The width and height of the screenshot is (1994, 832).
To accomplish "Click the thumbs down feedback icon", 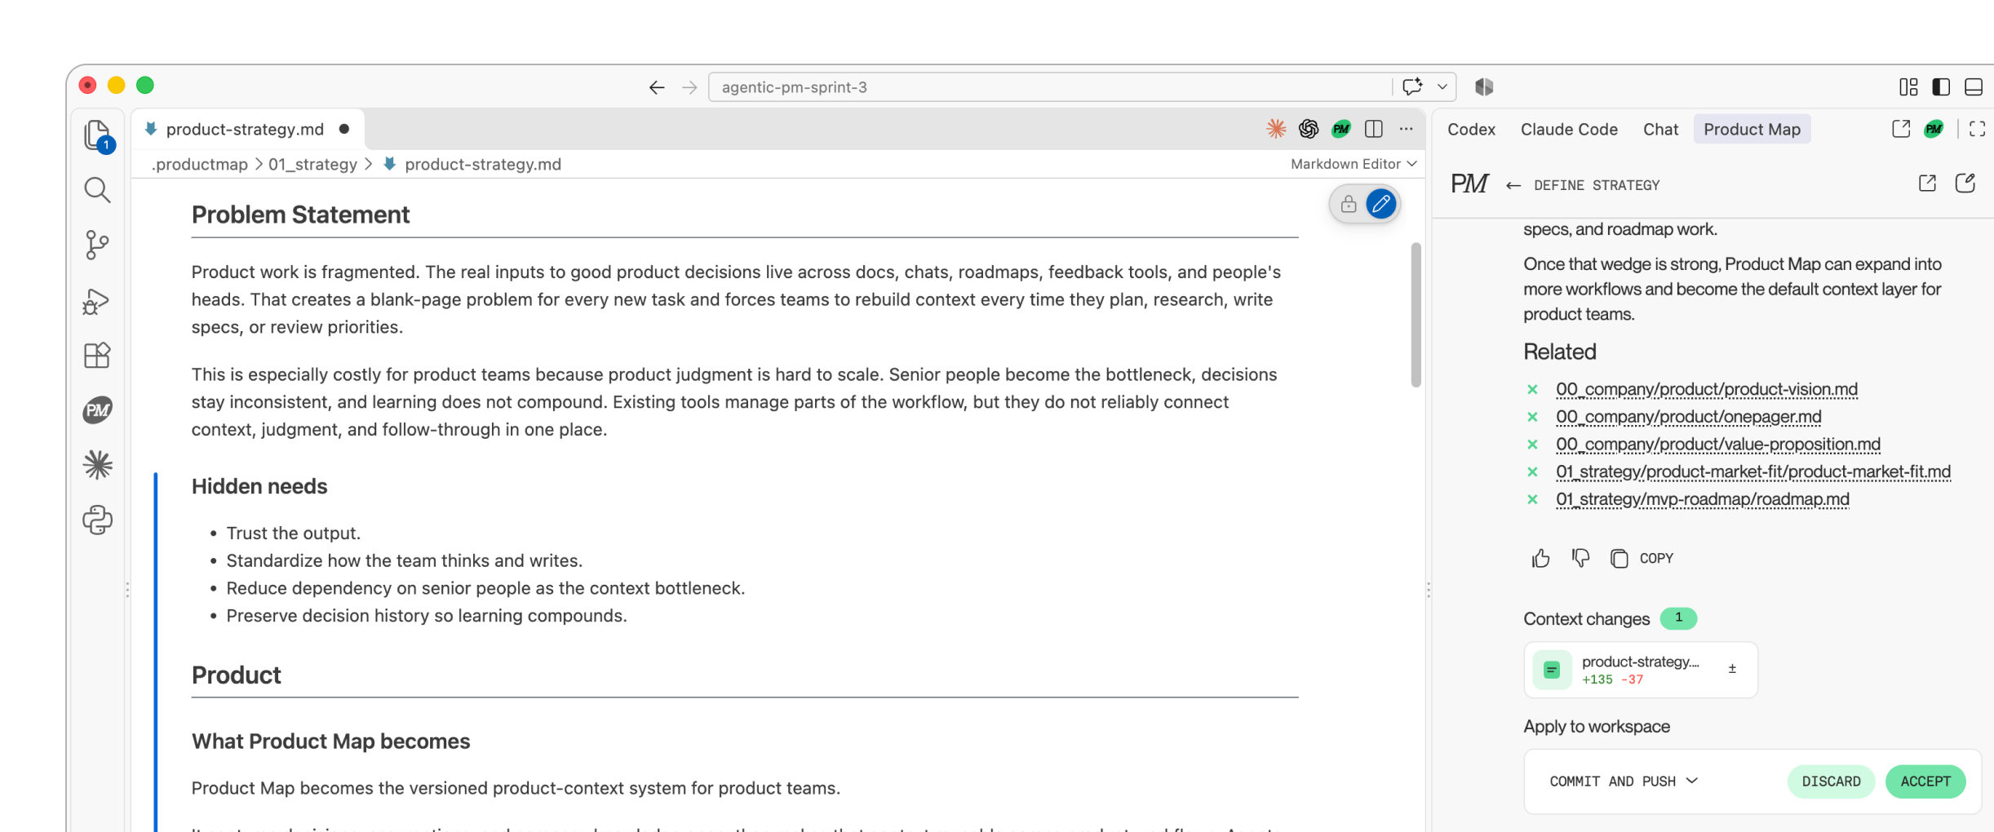I will [1580, 558].
